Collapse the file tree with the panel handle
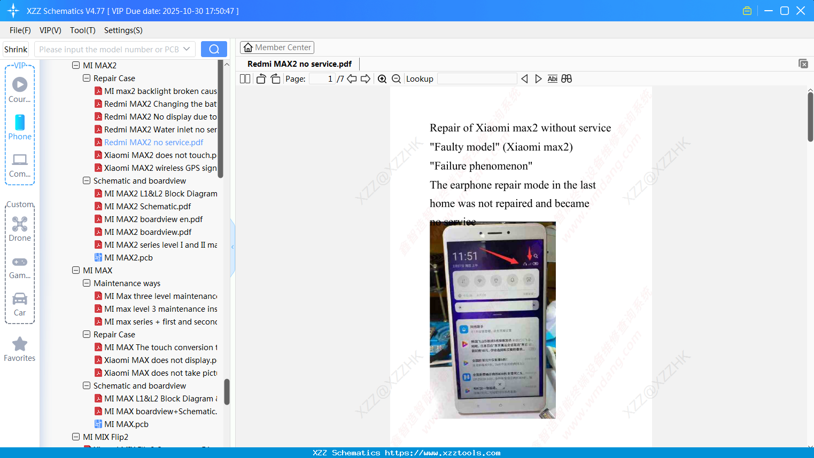814x458 pixels. 232,247
